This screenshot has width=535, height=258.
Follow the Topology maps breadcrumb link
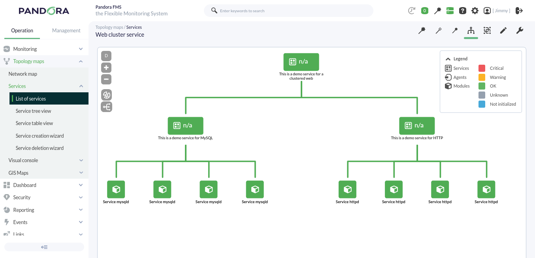coord(109,27)
